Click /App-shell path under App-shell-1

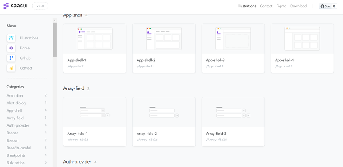coord(76,66)
